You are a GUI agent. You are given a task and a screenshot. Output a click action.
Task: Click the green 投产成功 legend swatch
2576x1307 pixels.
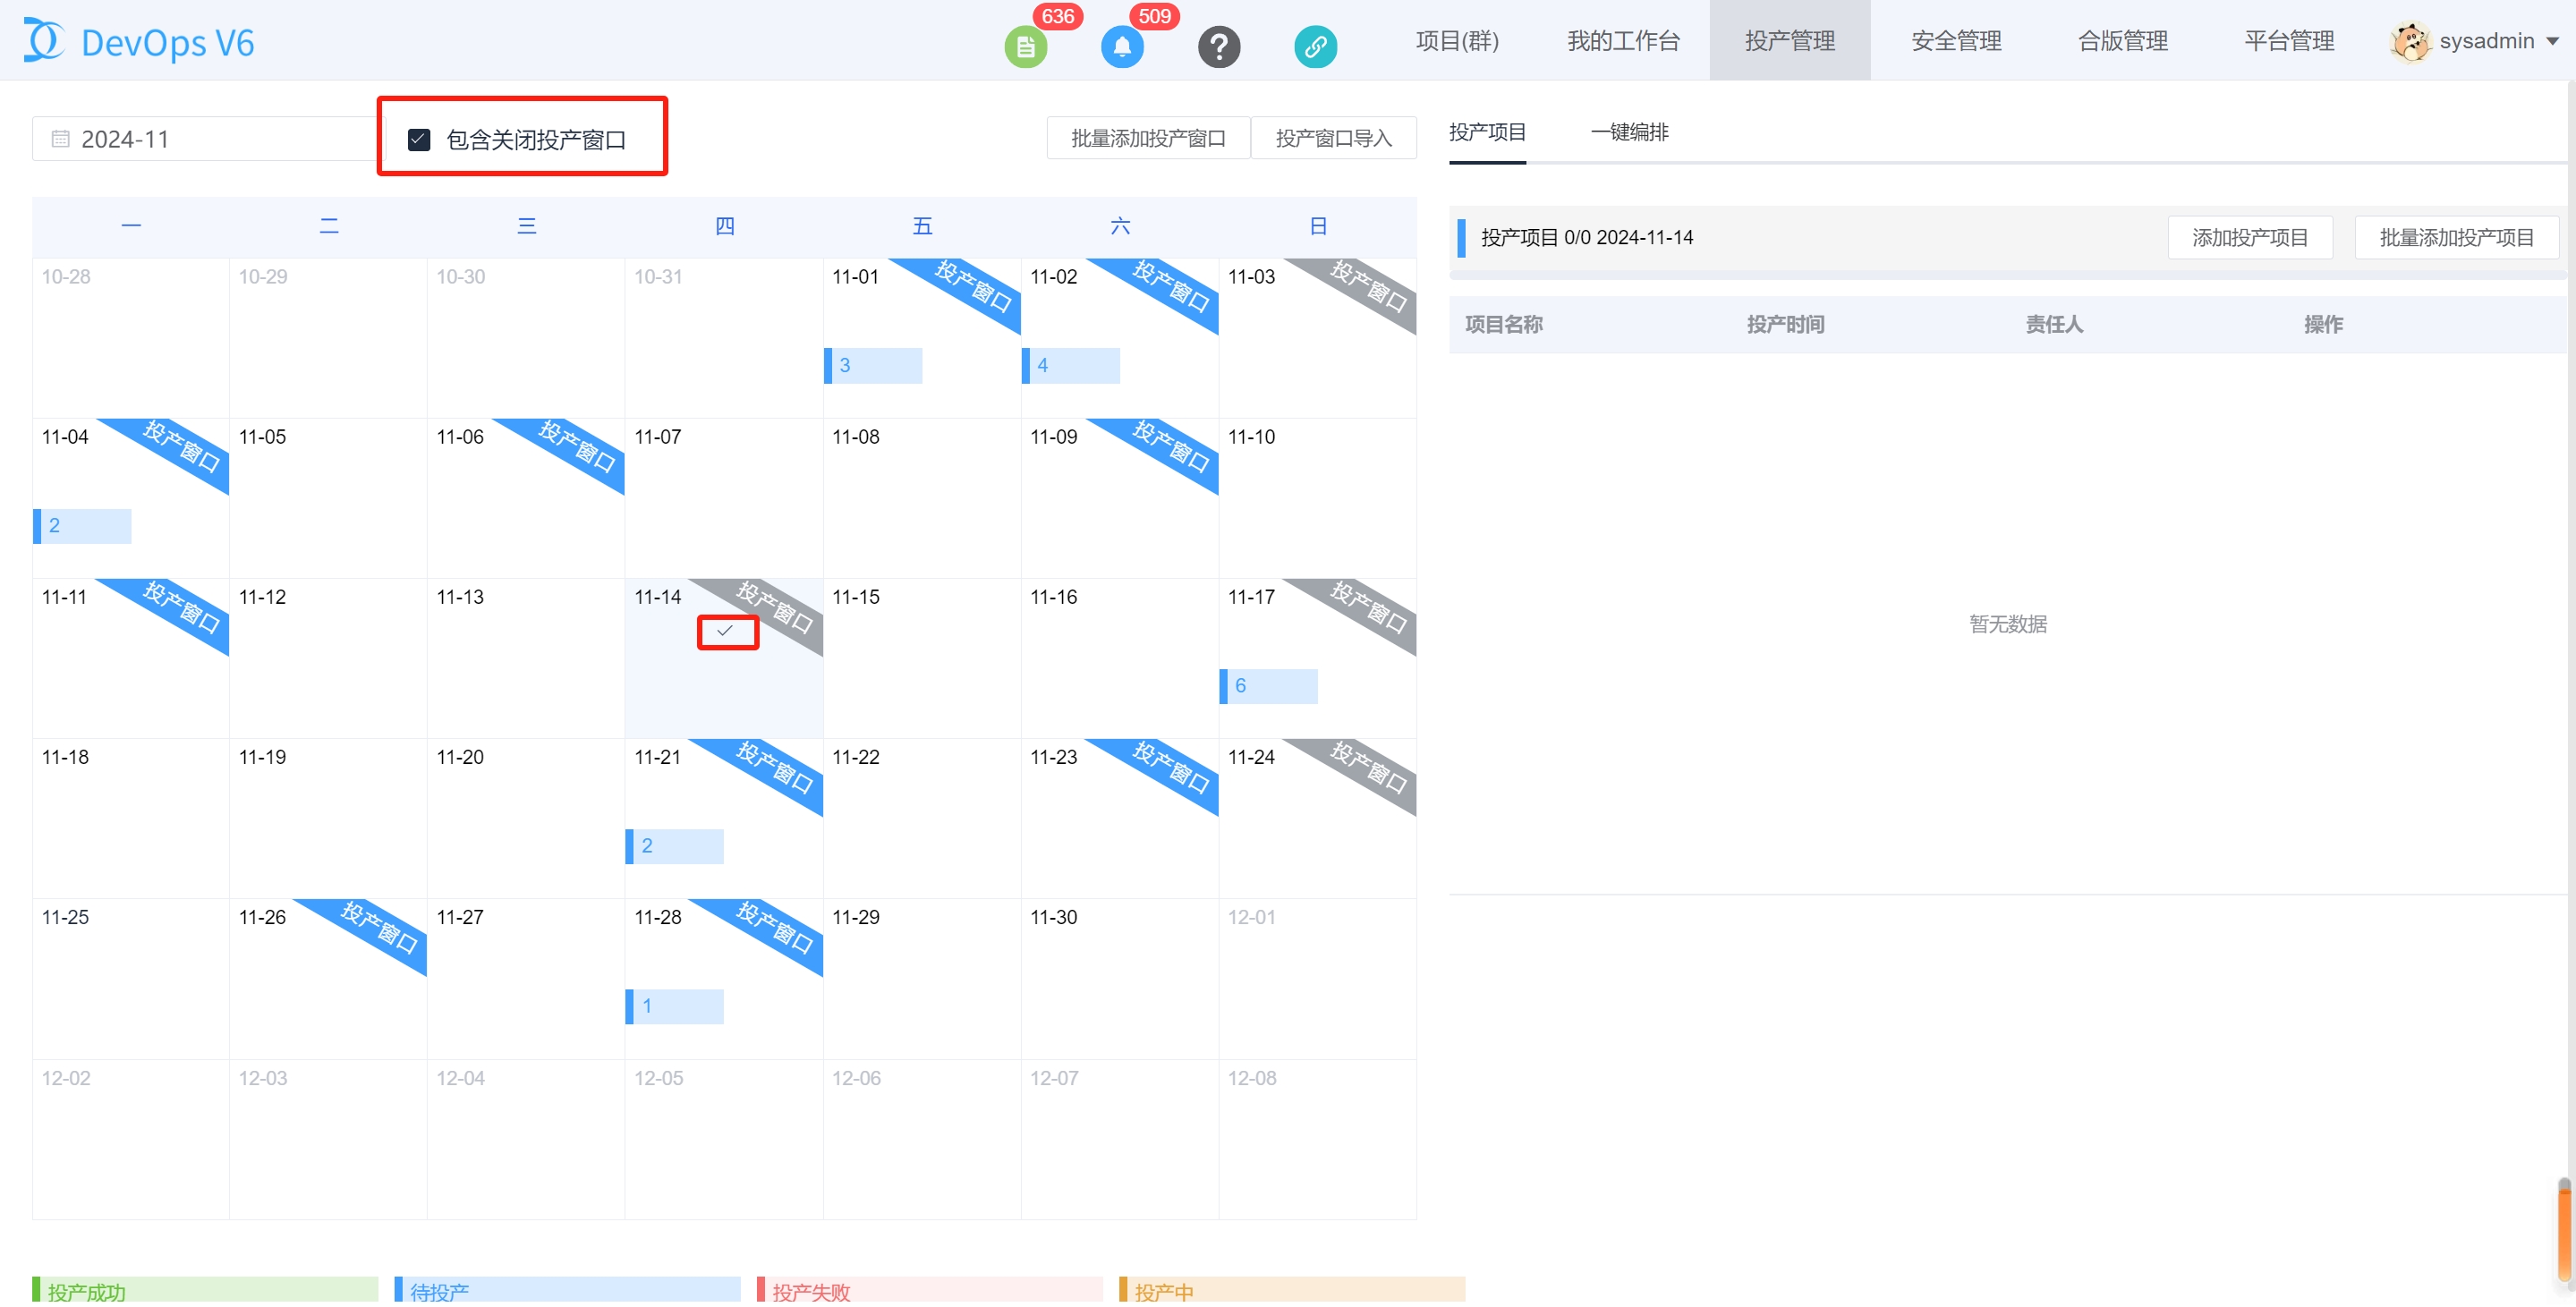coord(205,1290)
